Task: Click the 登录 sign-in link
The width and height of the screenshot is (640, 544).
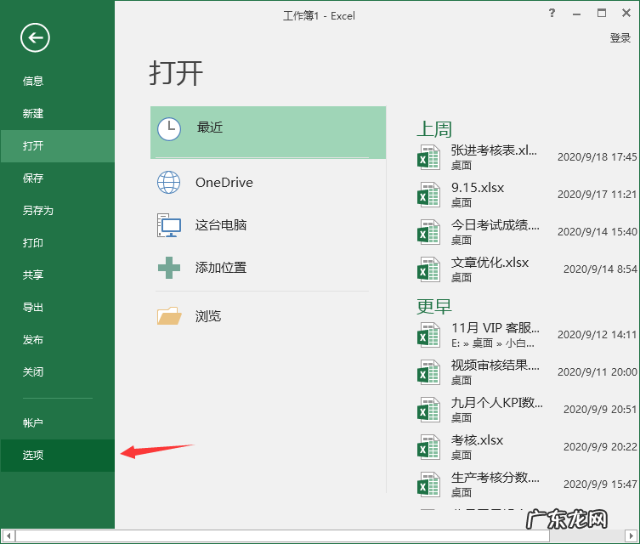Action: point(620,38)
